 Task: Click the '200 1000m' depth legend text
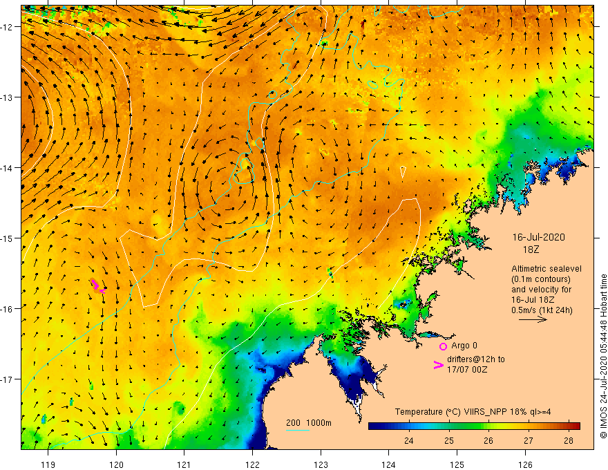click(x=309, y=423)
